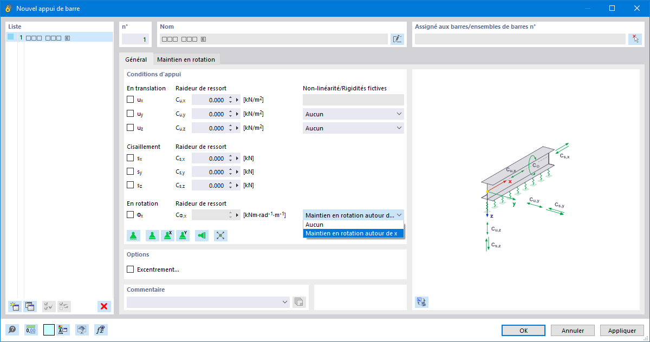Enable uz translation support
Viewport: 650px width, 342px height.
130,128
